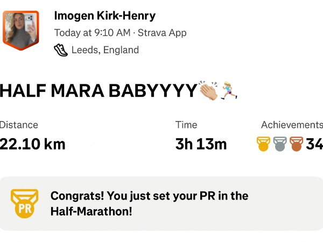Open the HALF MARA BABYYYY activity title
Viewport: 323px width, 242px height.
click(x=98, y=91)
